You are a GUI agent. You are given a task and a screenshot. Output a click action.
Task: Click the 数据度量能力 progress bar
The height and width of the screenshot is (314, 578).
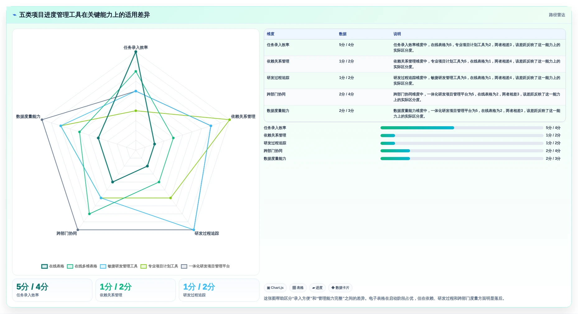point(462,159)
